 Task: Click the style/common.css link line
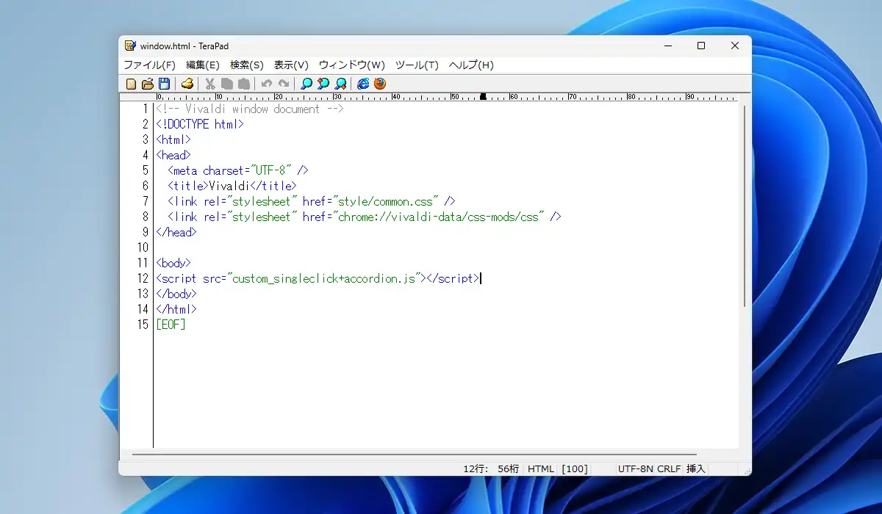click(x=312, y=202)
